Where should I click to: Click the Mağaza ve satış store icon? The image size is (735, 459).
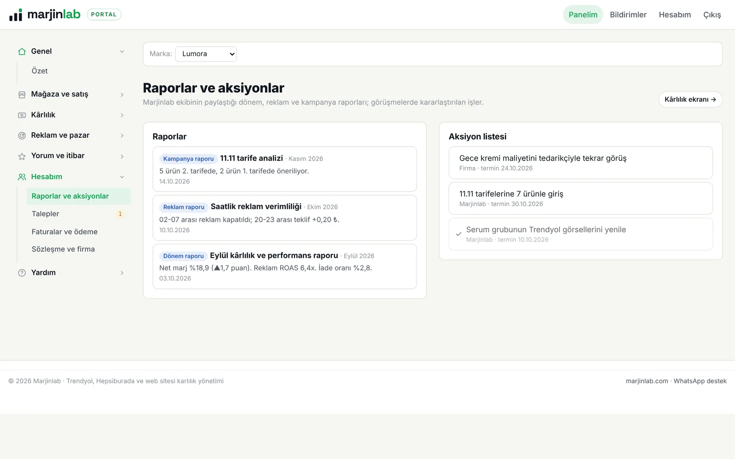(x=22, y=95)
